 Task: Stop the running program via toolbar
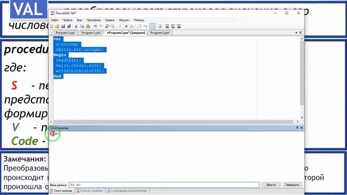coord(126,27)
